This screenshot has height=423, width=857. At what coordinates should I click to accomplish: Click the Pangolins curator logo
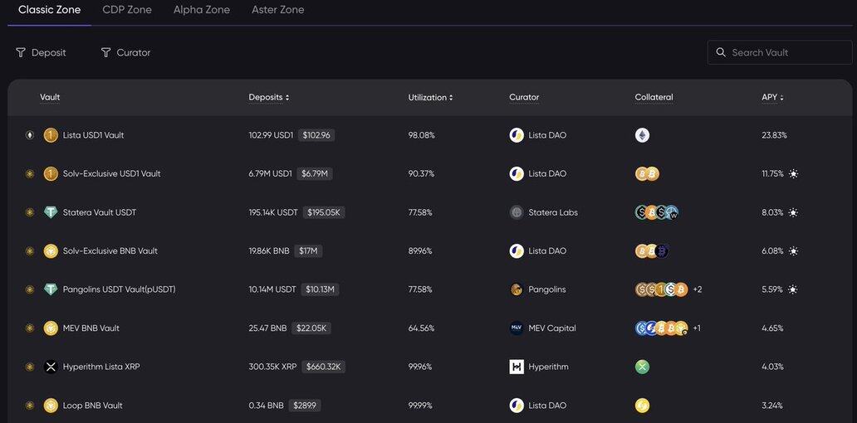tap(517, 289)
